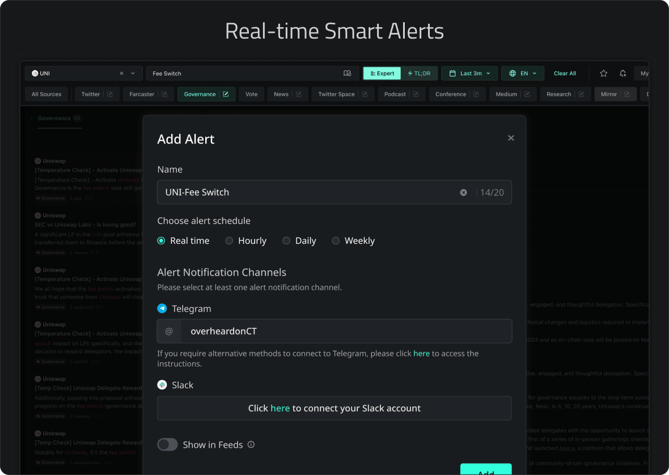This screenshot has width=669, height=475.
Task: Edit the Podcast source filter icon
Action: point(416,94)
